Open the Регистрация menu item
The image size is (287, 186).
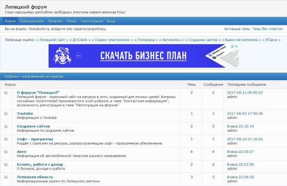[92, 21]
